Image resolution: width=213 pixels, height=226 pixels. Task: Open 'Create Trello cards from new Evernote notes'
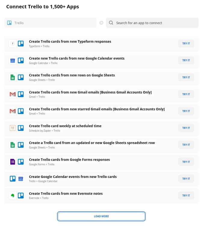tap(66, 194)
